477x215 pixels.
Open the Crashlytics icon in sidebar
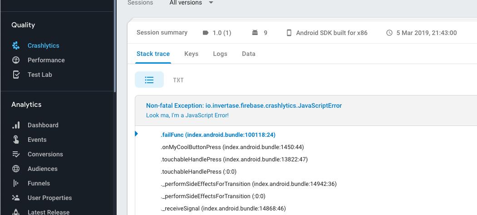[16, 45]
